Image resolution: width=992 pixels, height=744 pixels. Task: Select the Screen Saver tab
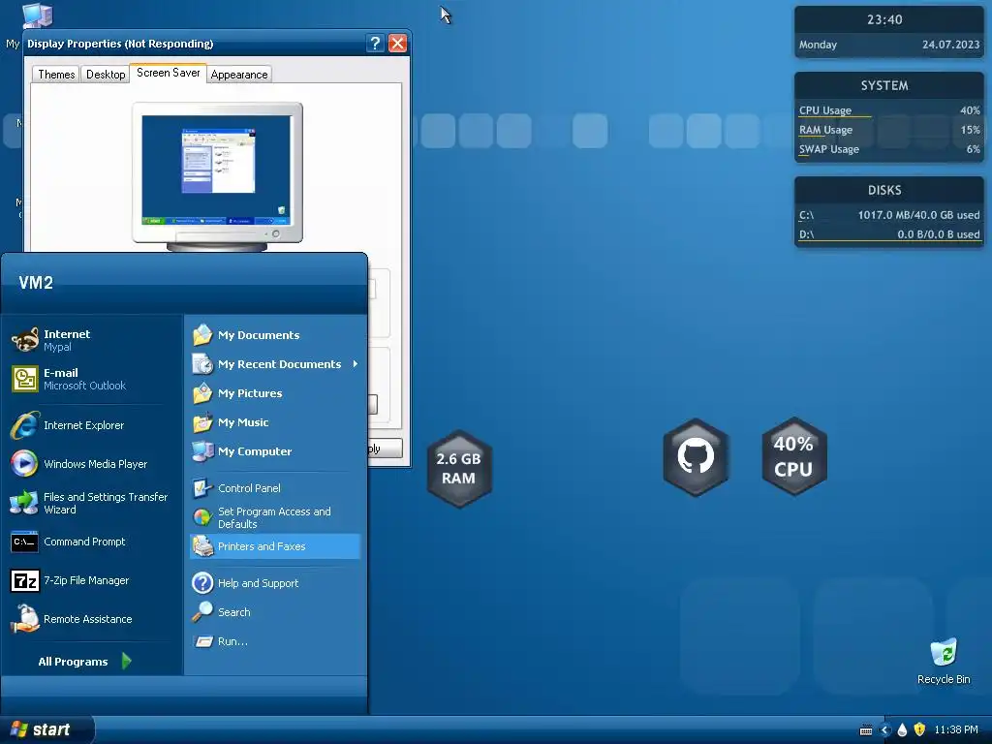(168, 73)
